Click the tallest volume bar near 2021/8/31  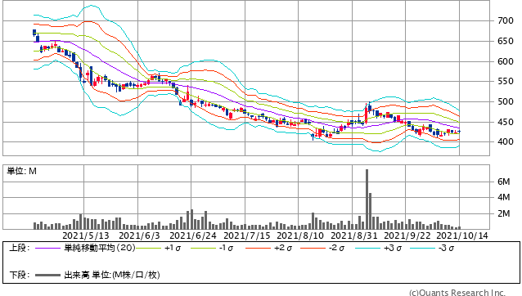(x=367, y=200)
